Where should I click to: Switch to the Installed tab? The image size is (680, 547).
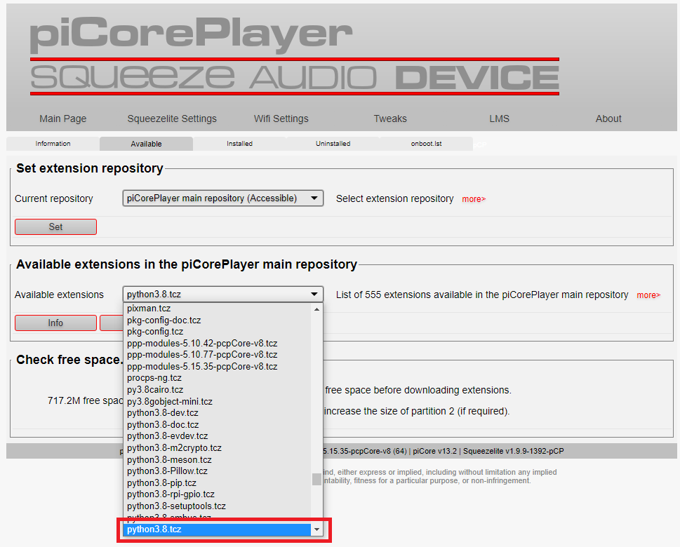tap(239, 144)
